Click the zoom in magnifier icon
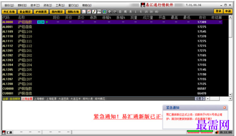This screenshot has width=236, height=136. (x=115, y=12)
